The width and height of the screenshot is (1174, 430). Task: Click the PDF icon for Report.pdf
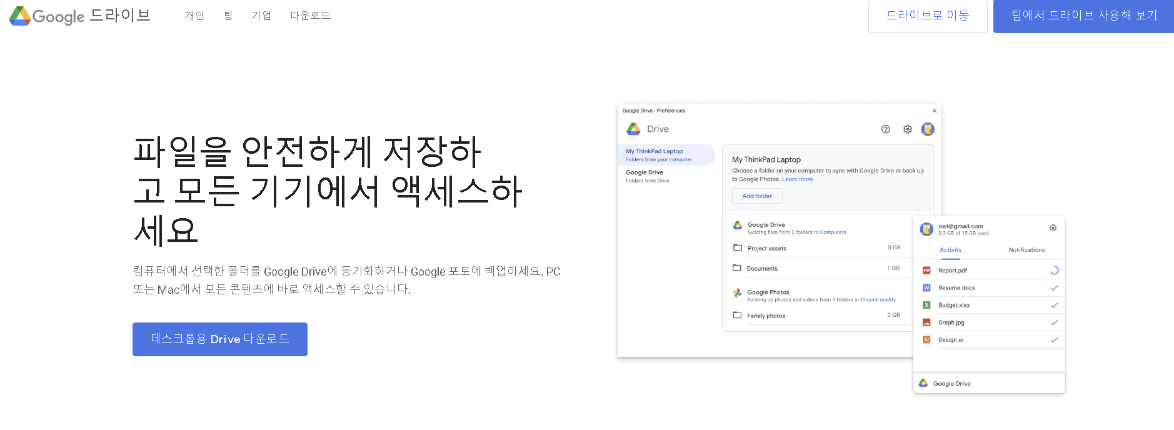pos(926,271)
